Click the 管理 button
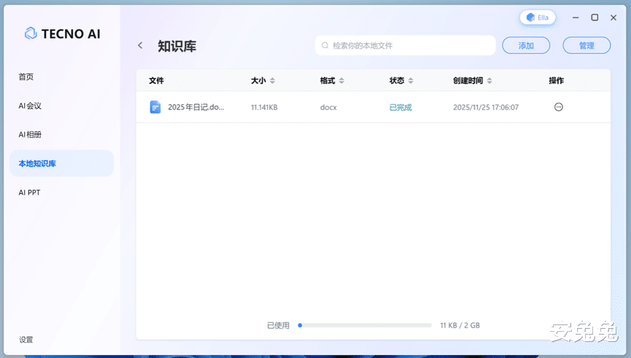 [587, 45]
